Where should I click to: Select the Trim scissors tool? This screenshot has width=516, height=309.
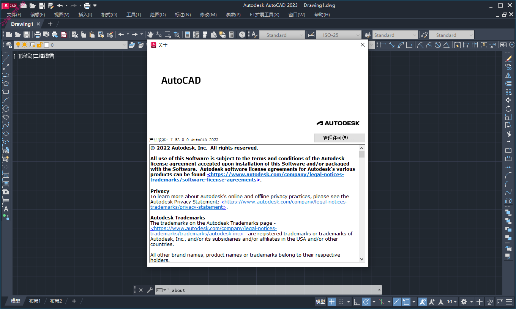pos(508,134)
